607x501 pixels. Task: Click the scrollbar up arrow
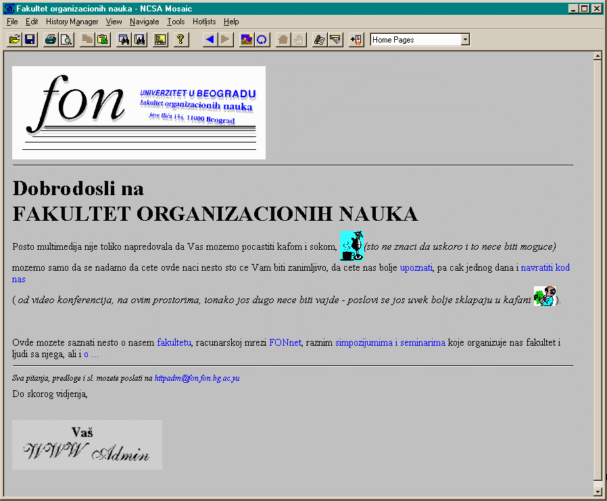point(598,57)
